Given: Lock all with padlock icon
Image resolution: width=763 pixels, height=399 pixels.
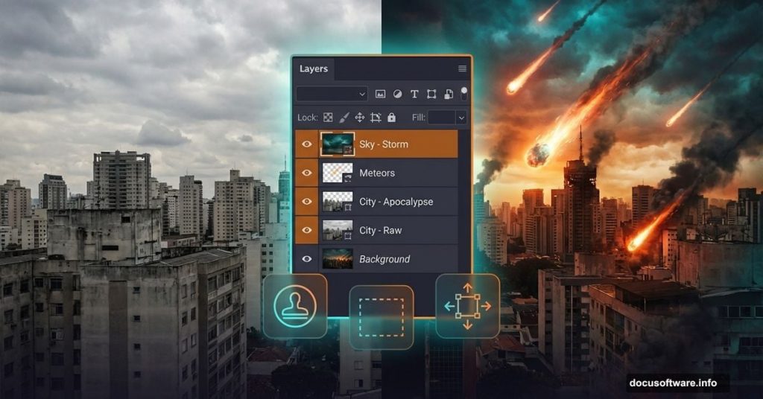Looking at the screenshot, I should (391, 117).
